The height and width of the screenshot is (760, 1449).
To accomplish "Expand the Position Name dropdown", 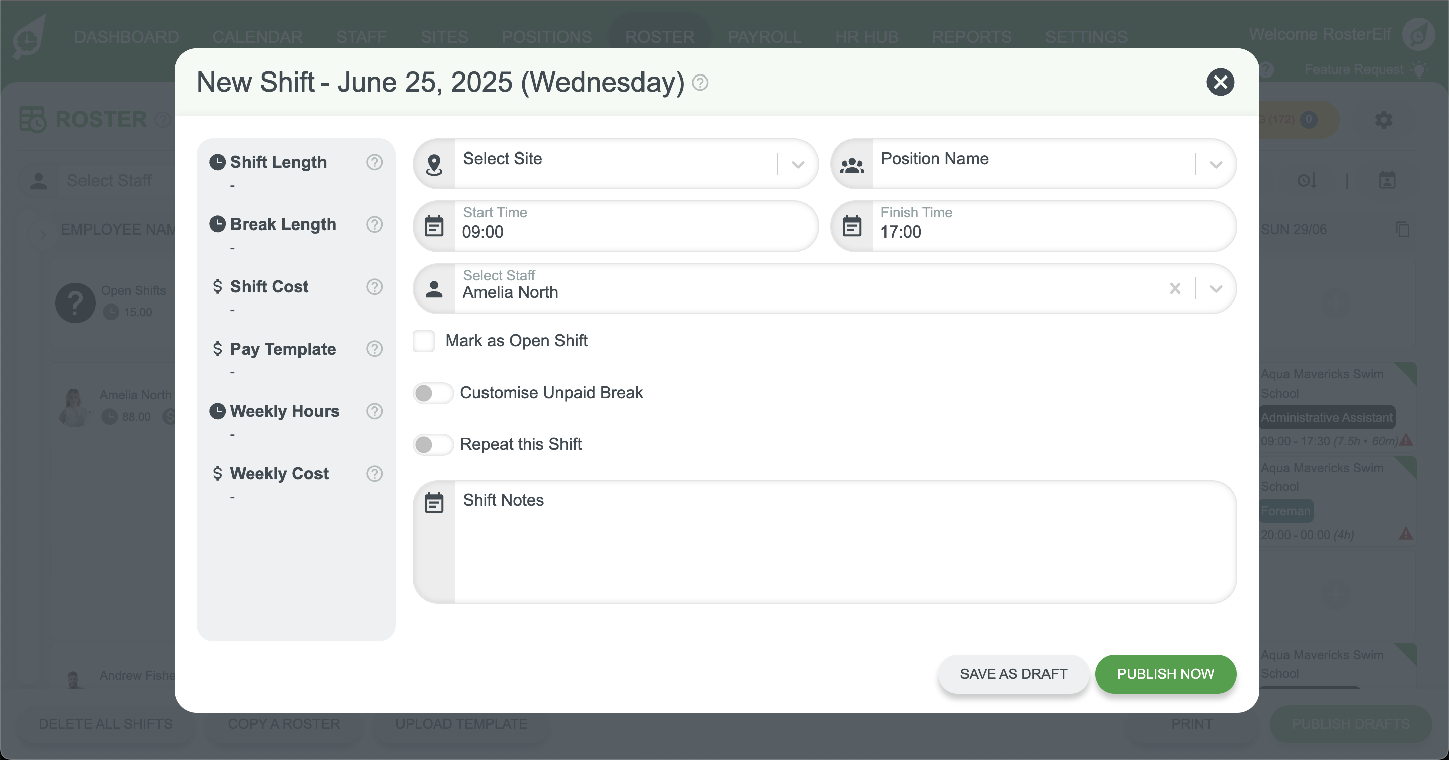I will tap(1216, 164).
